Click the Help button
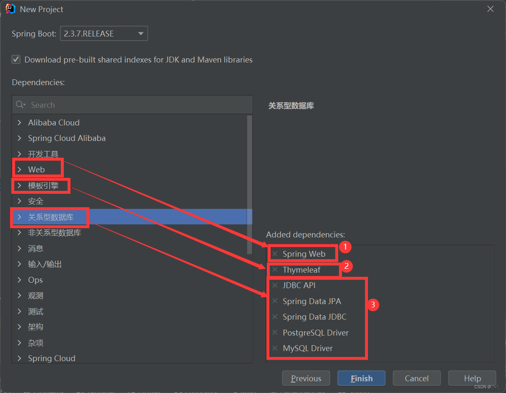Viewport: 506px width, 393px height. pyautogui.click(x=472, y=378)
